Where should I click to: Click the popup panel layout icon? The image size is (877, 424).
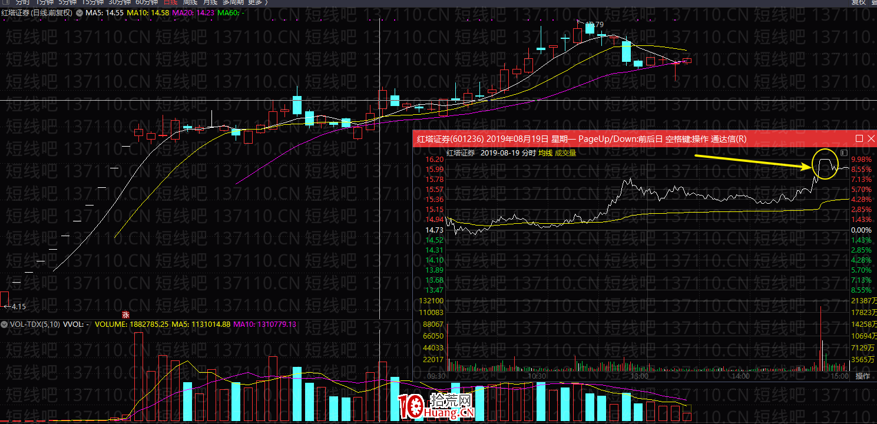click(x=844, y=153)
